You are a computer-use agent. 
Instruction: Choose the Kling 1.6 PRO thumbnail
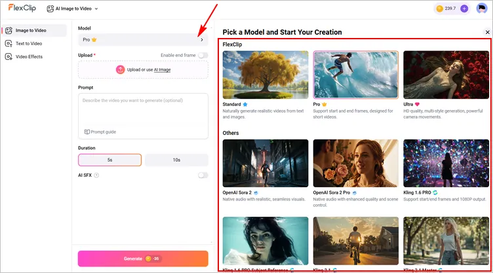tap(446, 164)
